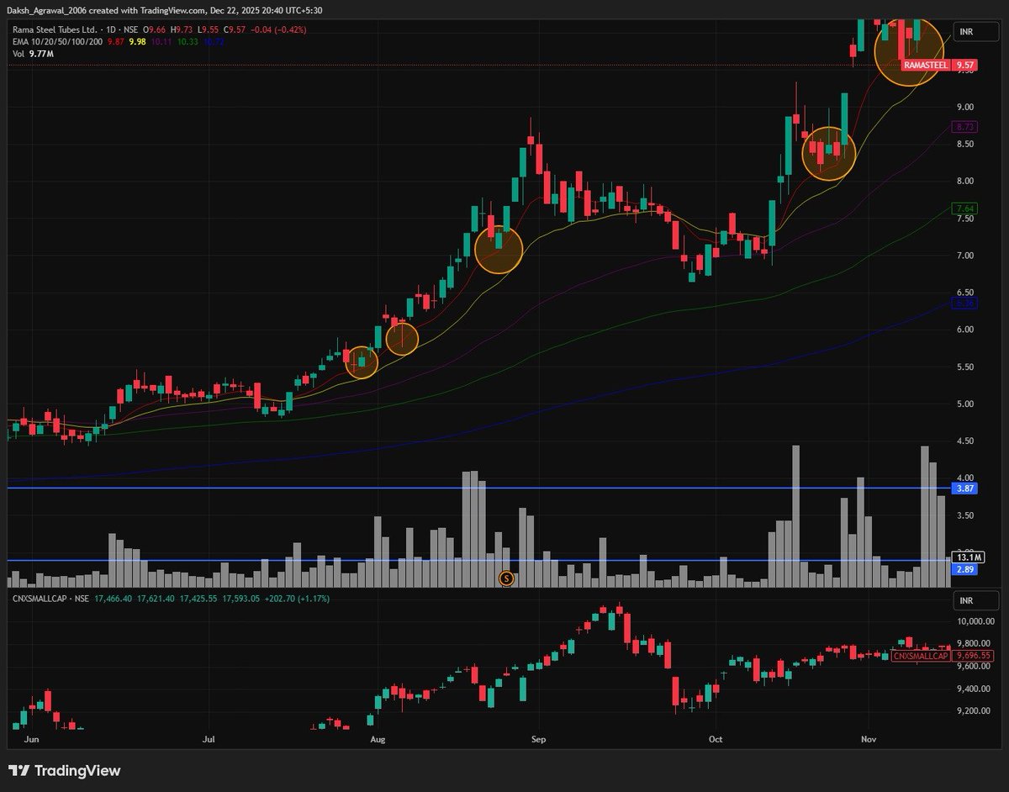Viewport: 1009px width, 792px height.
Task: Click the Nov label on the date axis
Action: coord(868,739)
